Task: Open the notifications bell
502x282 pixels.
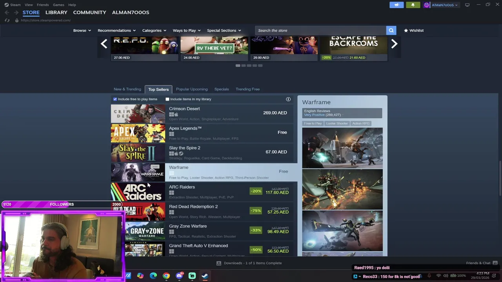Action: click(413, 5)
